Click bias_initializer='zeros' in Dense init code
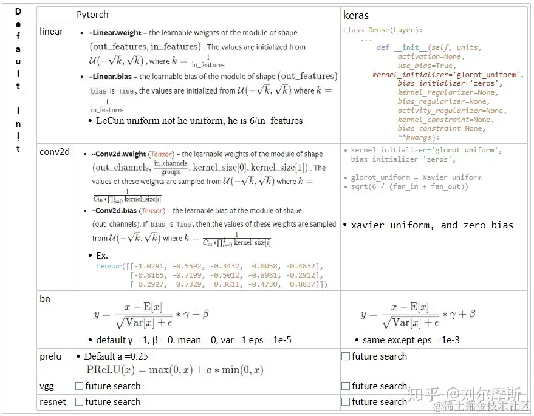The image size is (534, 416). (x=450, y=83)
